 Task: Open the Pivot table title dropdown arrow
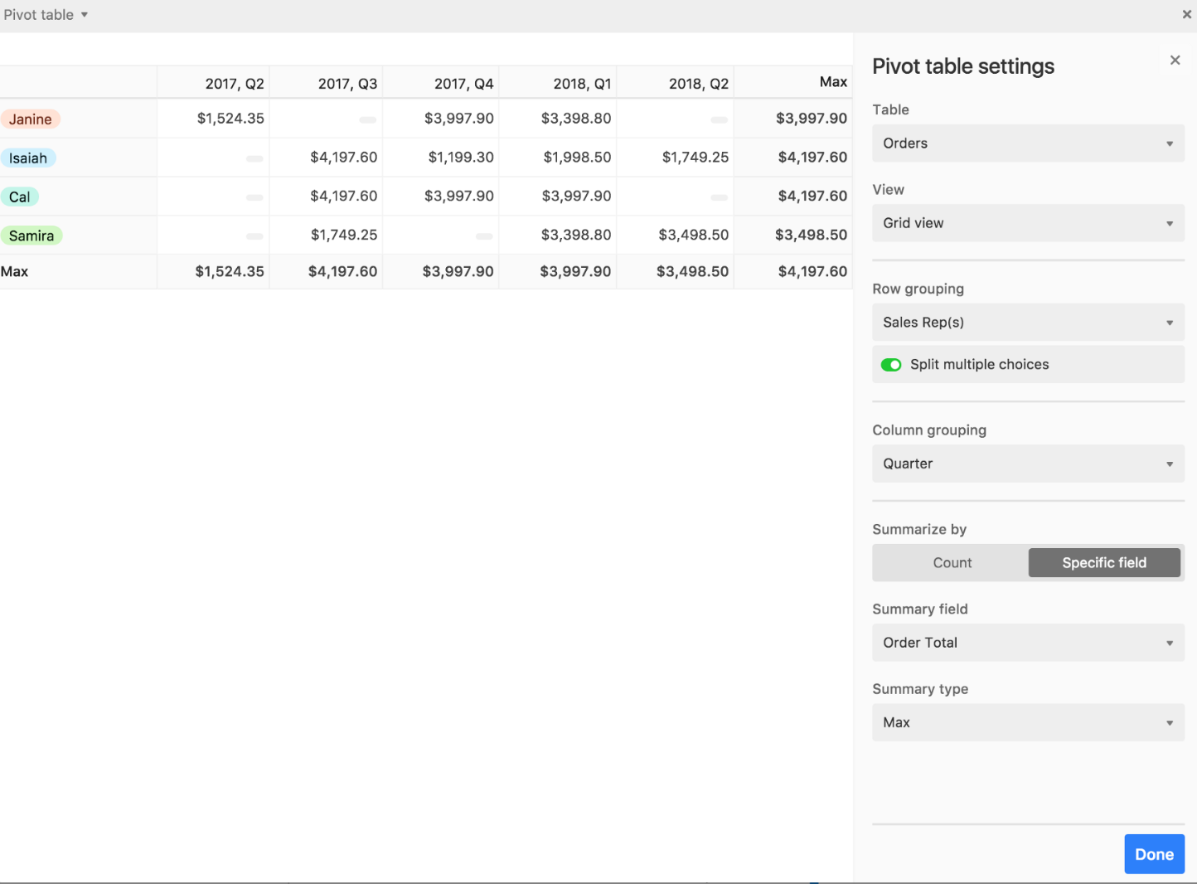[x=84, y=15]
